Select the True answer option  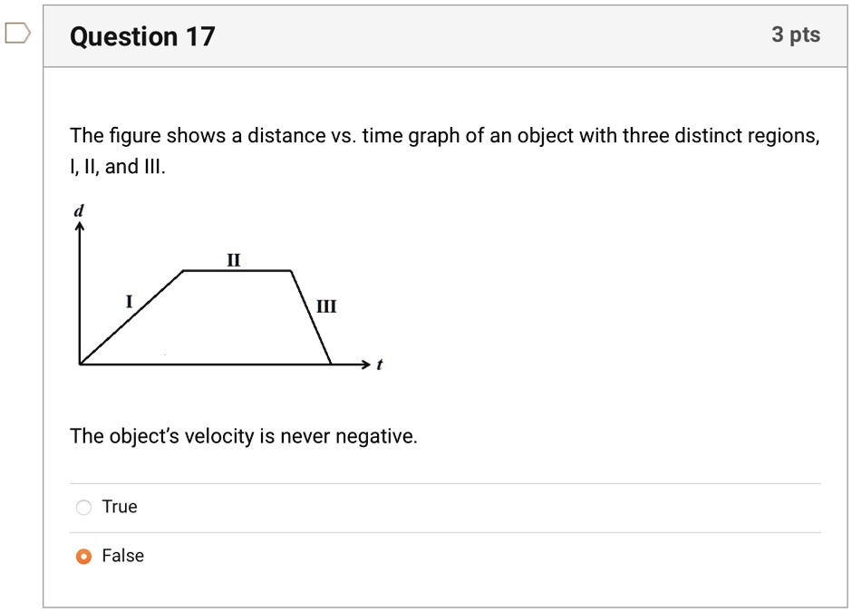83,507
